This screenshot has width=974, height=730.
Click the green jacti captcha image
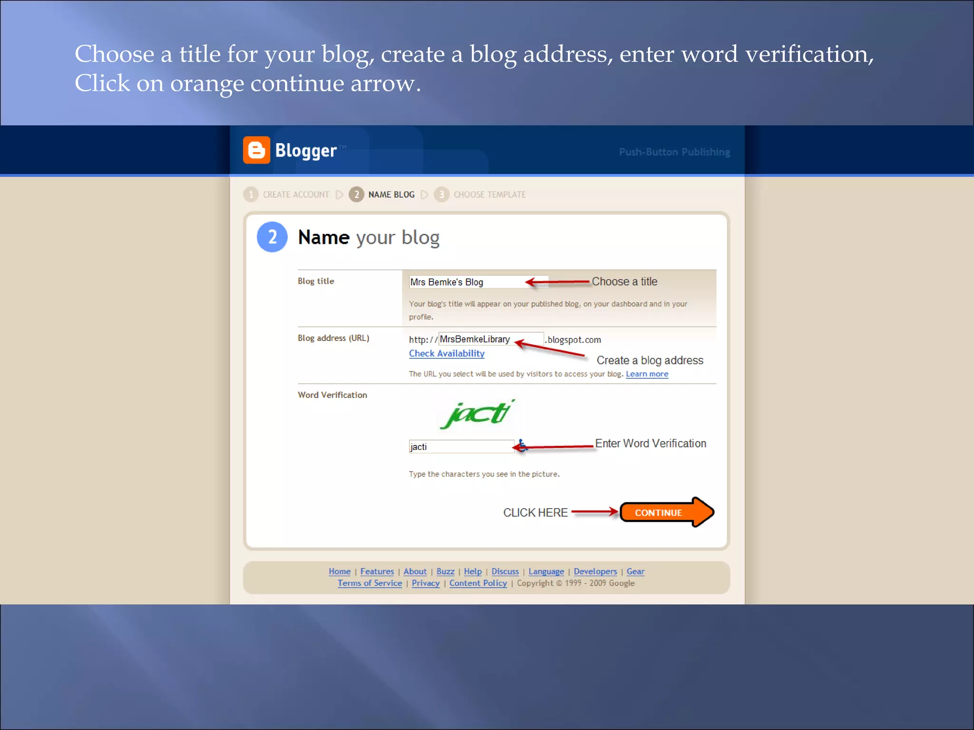(477, 414)
